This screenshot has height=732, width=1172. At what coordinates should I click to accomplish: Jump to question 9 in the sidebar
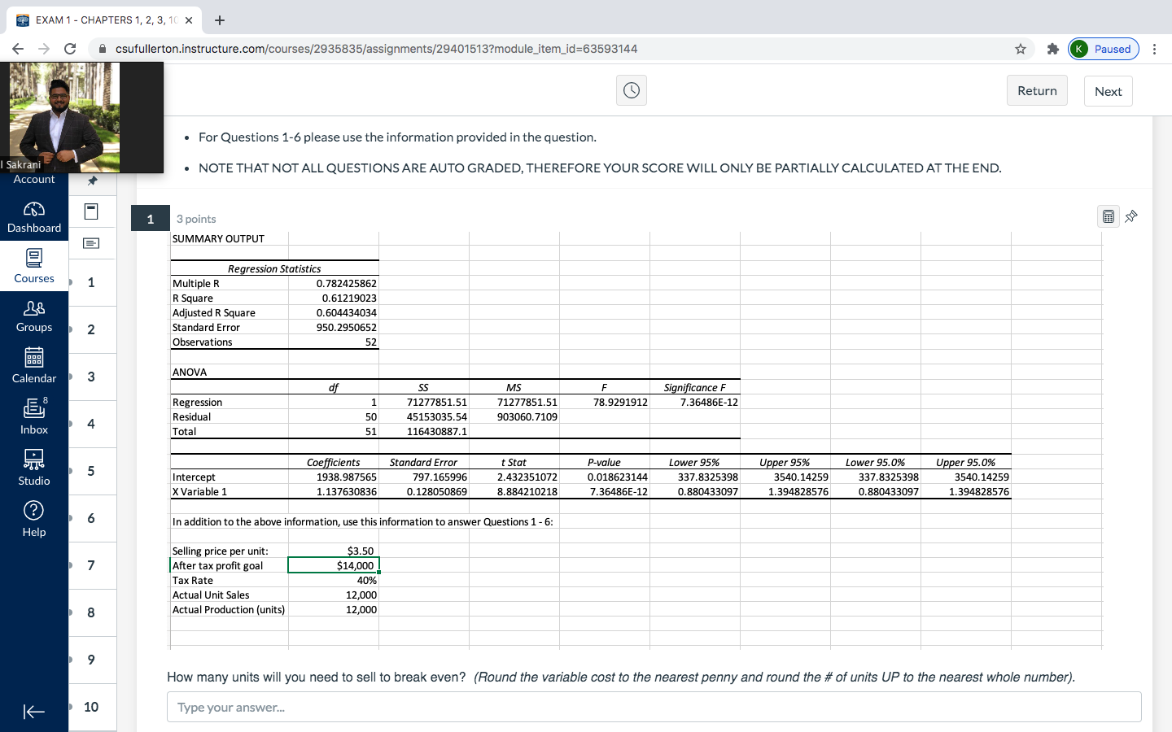[x=91, y=660]
